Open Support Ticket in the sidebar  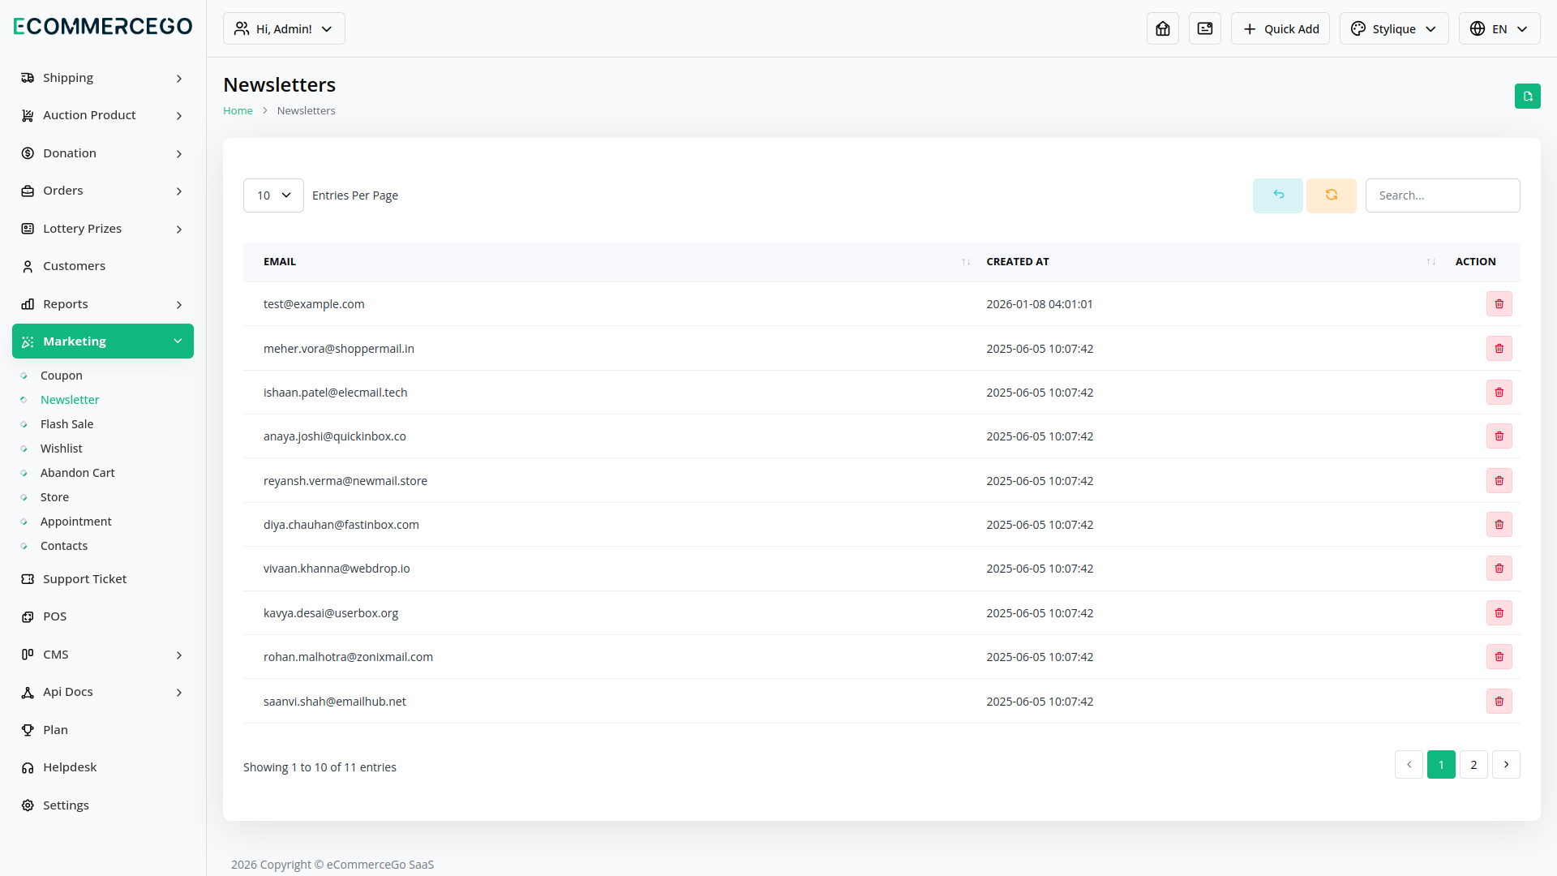pyautogui.click(x=103, y=579)
